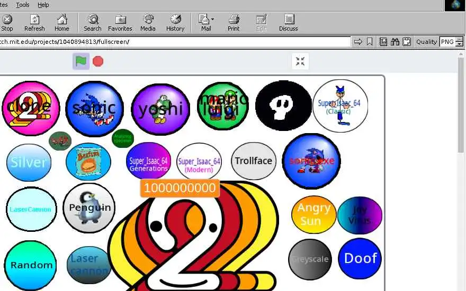Choose the Joy Virus skin
This screenshot has width=466, height=291.
pos(360,215)
